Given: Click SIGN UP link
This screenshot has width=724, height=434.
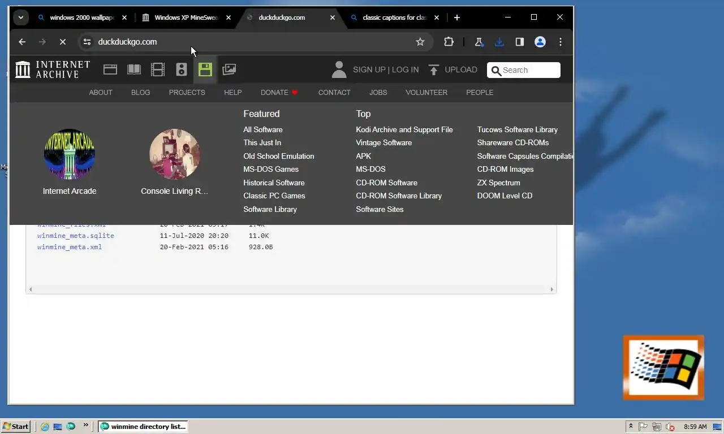Looking at the screenshot, I should (369, 70).
